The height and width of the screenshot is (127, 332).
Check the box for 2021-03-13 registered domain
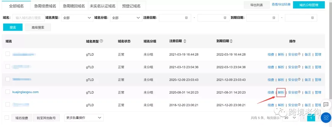(x=8, y=66)
